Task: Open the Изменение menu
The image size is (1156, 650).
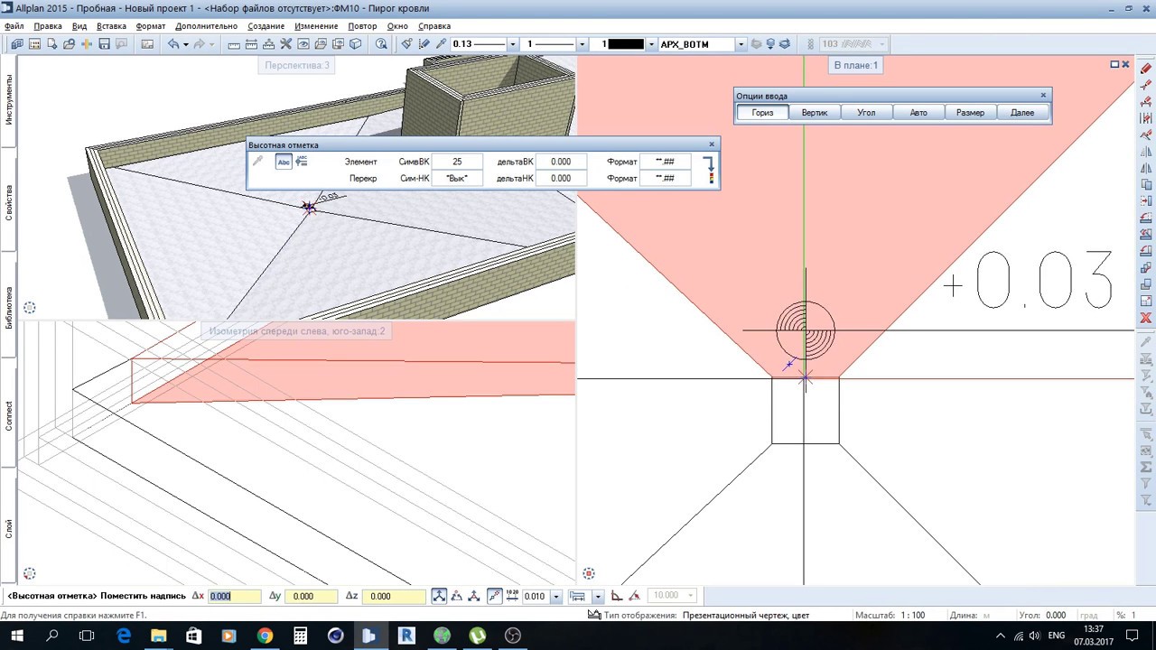Action: pyautogui.click(x=316, y=26)
